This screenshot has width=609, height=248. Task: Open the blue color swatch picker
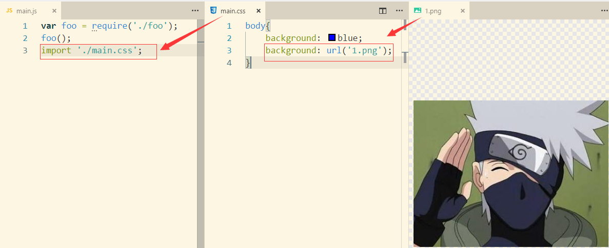(x=331, y=37)
